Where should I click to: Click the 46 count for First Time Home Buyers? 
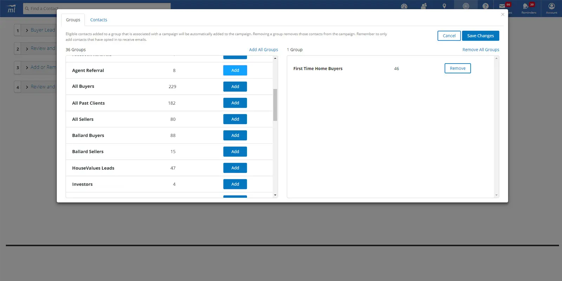397,68
